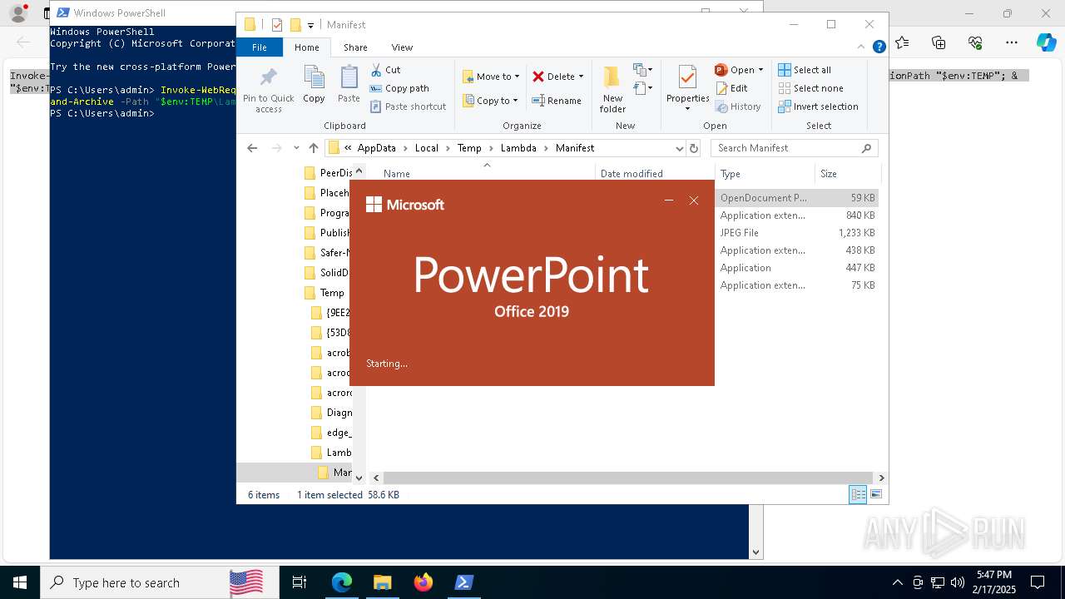Collapse the Explorer ribbon with the chevron
This screenshot has height=599, width=1065.
tap(861, 47)
